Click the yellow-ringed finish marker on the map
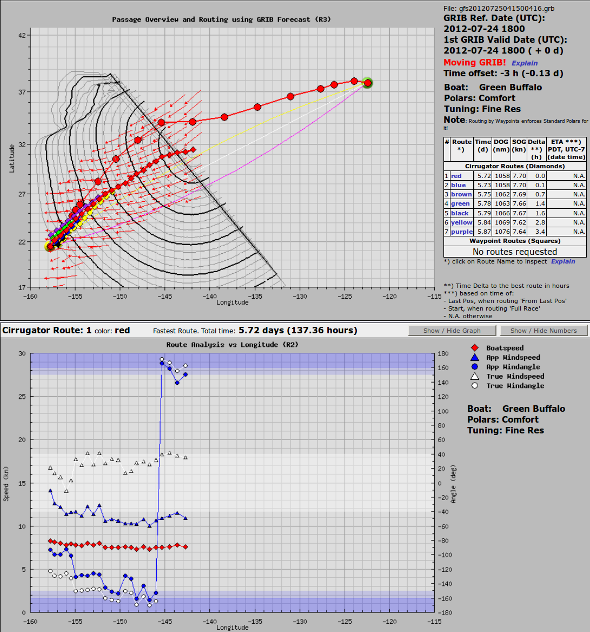 (50, 247)
